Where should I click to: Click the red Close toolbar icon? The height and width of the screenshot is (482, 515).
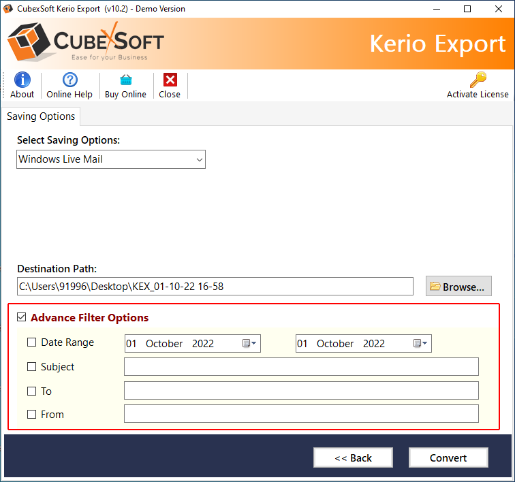click(170, 80)
